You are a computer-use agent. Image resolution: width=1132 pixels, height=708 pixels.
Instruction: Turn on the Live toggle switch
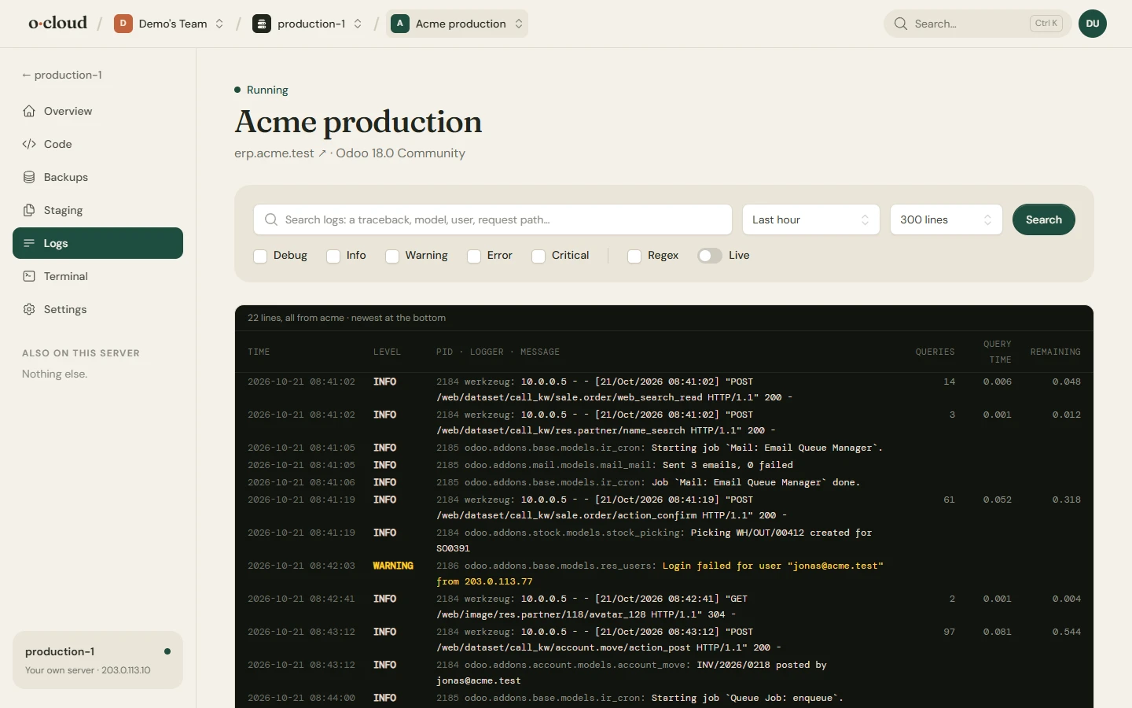click(710, 256)
